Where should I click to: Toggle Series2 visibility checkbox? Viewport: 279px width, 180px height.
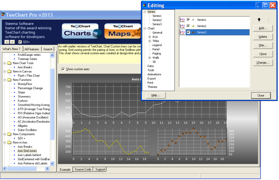click(x=188, y=26)
